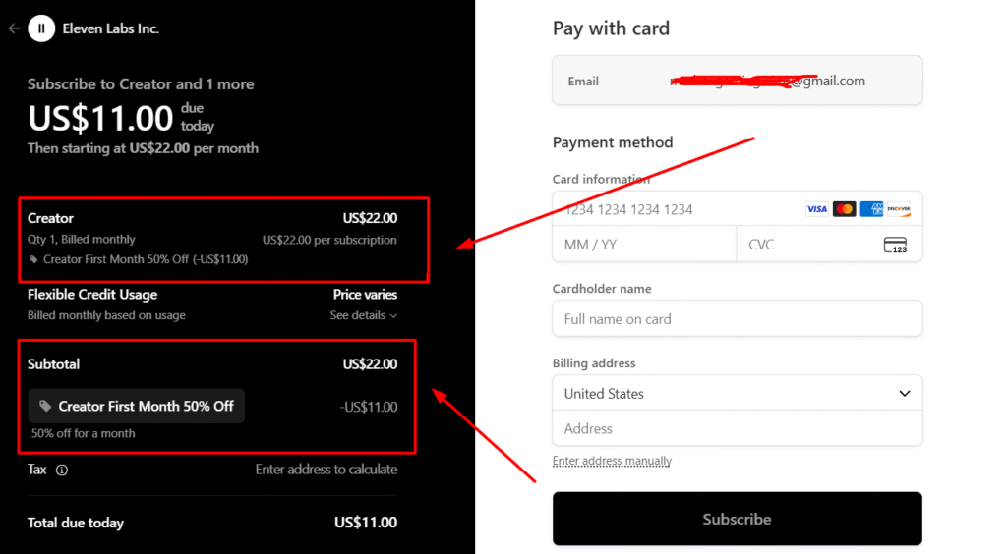Viewport: 1007px width, 554px height.
Task: Click the American Express logo
Action: [871, 209]
